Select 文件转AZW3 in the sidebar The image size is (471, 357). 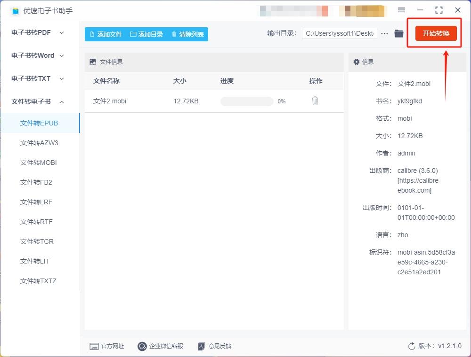pyautogui.click(x=40, y=143)
